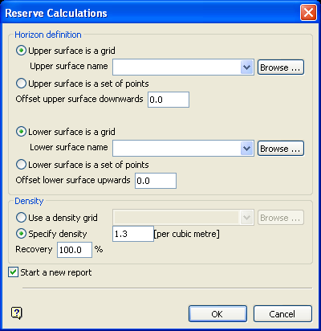Click the Recovery percentage field
321x331 pixels.
click(x=75, y=250)
